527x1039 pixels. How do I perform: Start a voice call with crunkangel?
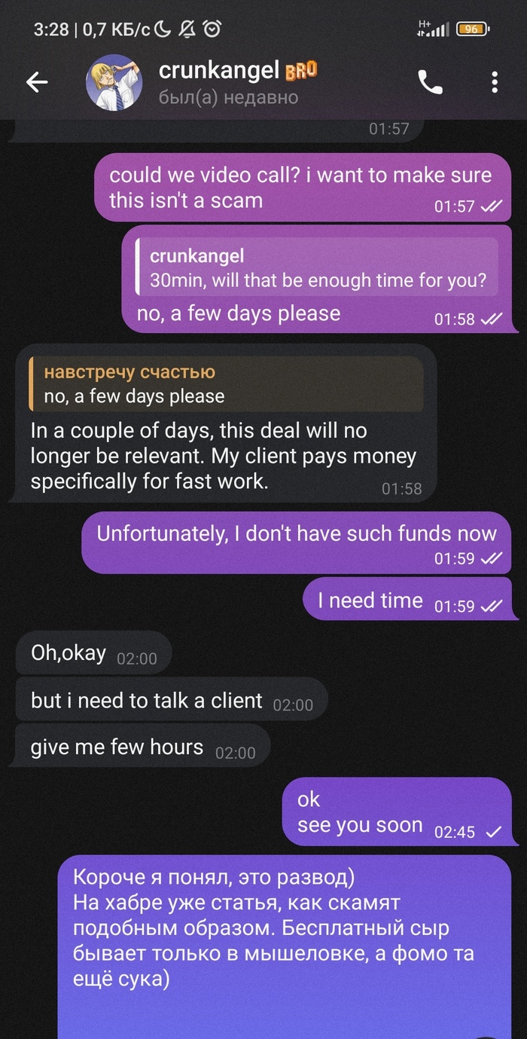point(430,82)
